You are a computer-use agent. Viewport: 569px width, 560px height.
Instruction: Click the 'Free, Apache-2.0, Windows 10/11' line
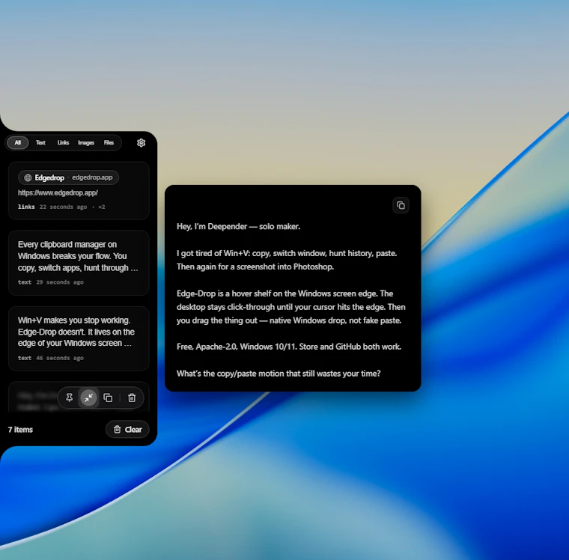click(289, 347)
